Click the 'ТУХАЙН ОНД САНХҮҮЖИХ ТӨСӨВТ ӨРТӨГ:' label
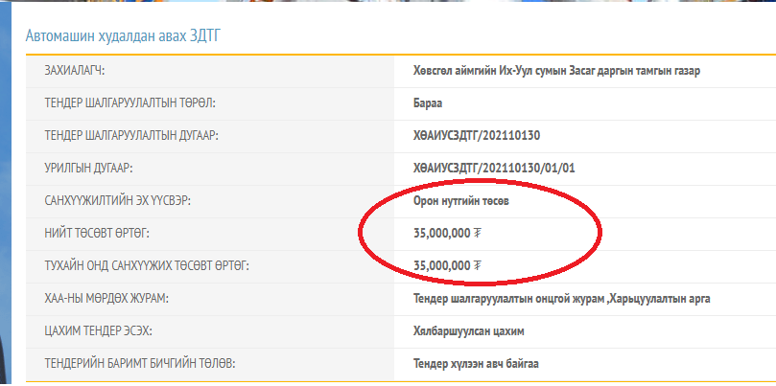Image resolution: width=776 pixels, height=386 pixels. tap(140, 265)
